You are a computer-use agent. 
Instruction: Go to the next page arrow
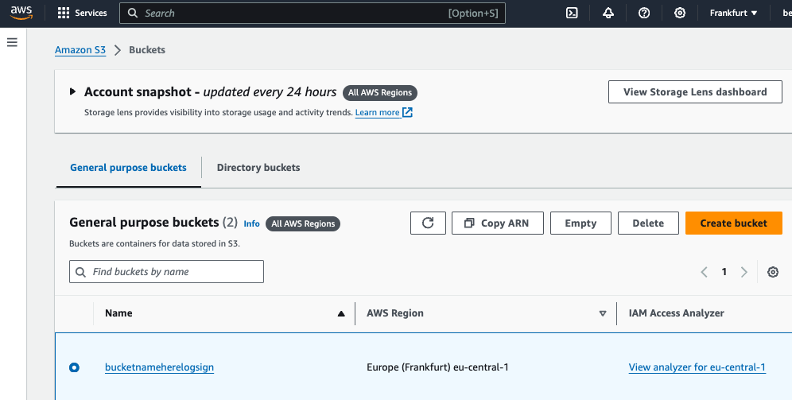[744, 272]
